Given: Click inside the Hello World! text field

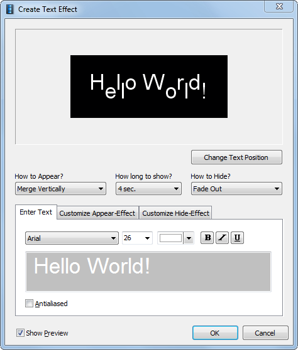Looking at the screenshot, I should (148, 272).
